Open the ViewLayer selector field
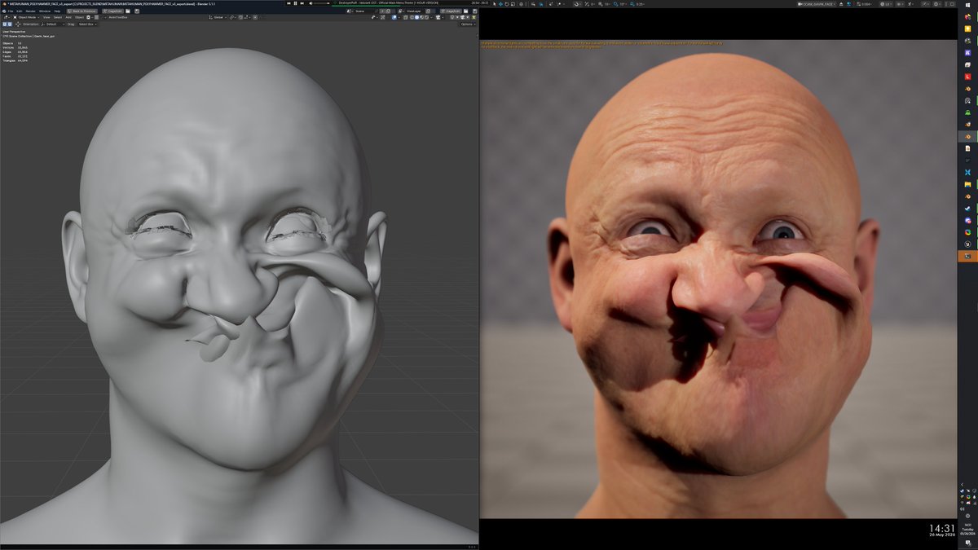This screenshot has width=978, height=550. [x=413, y=11]
